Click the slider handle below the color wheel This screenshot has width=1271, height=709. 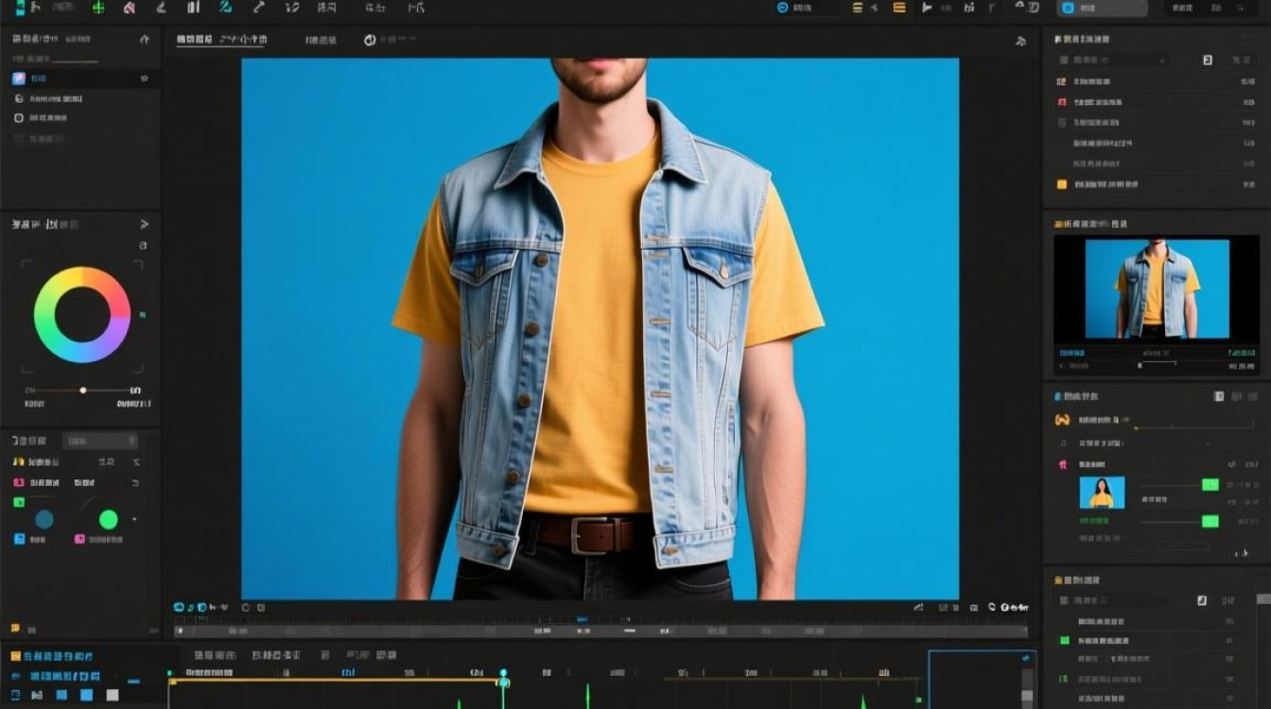83,389
